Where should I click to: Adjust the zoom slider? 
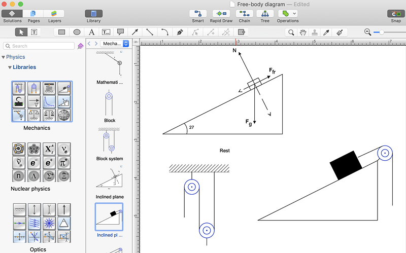point(381,32)
